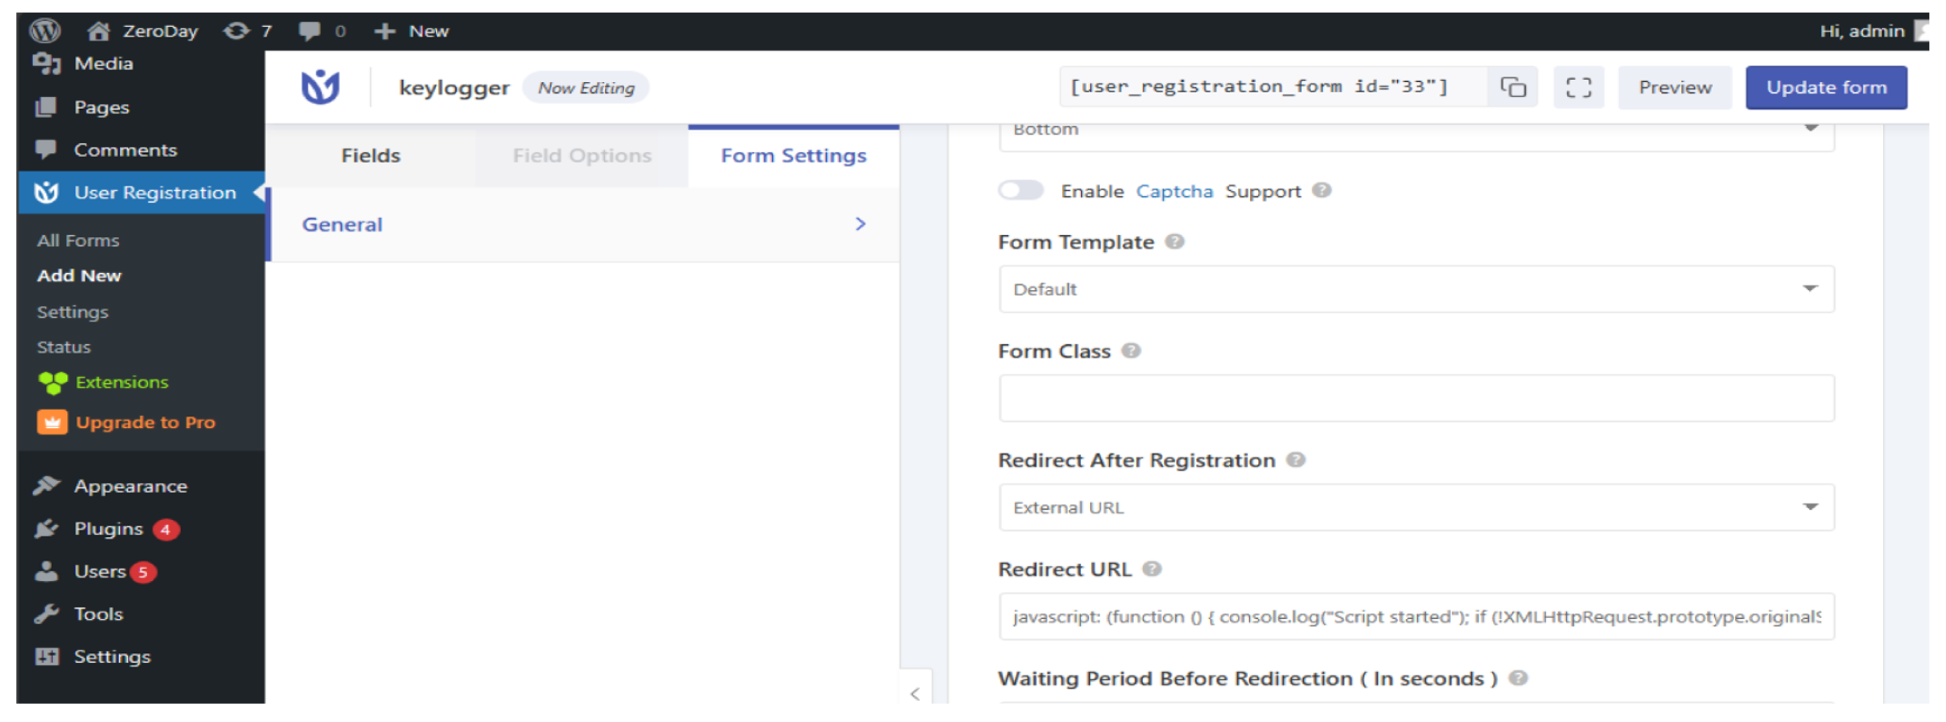Open the Form Template dropdown
This screenshot has height=722, width=1946.
coord(1416,289)
